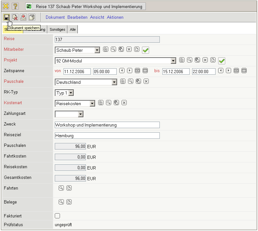Switch to the Sonstiges tab

click(57, 29)
